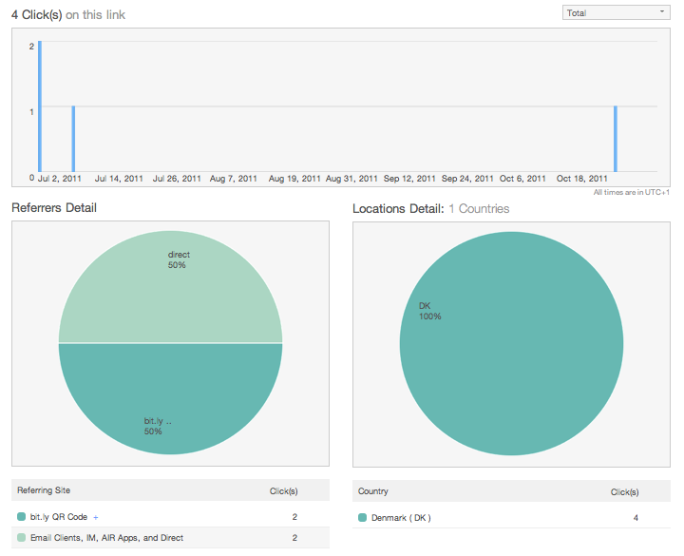Open the Total dropdown selector
The image size is (684, 556).
(616, 12)
